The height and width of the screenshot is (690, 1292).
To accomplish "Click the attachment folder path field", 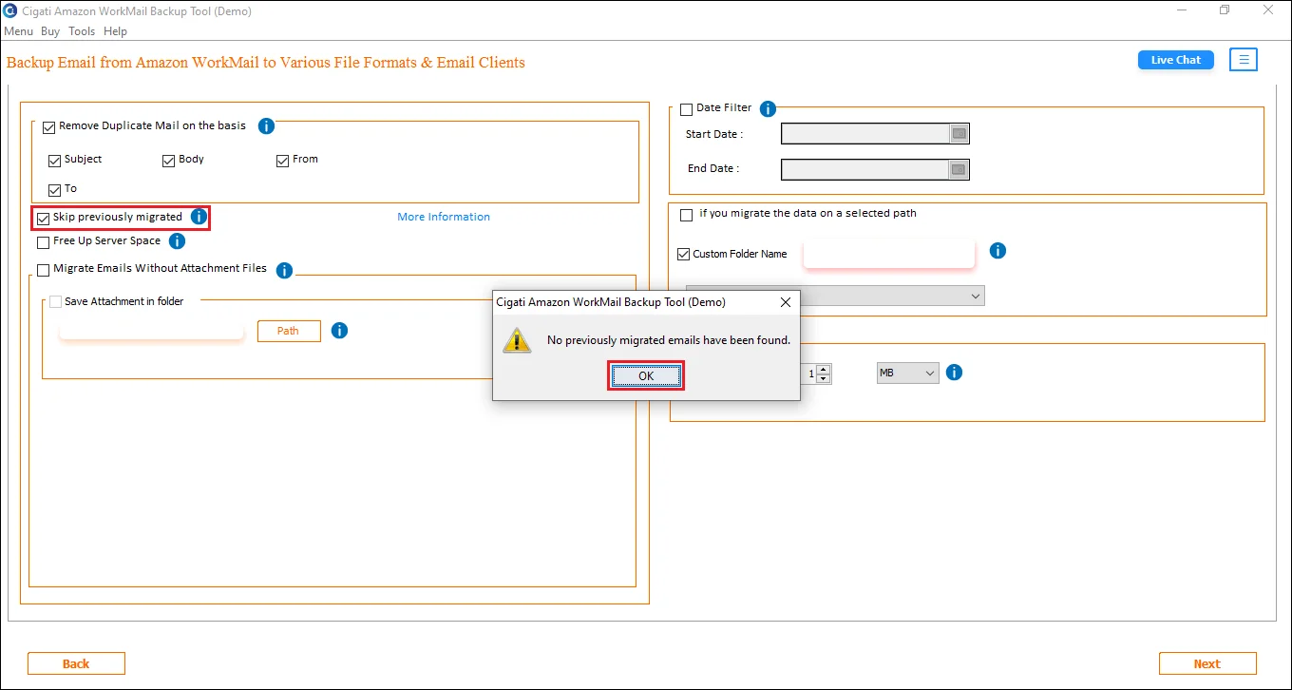I will (x=152, y=331).
